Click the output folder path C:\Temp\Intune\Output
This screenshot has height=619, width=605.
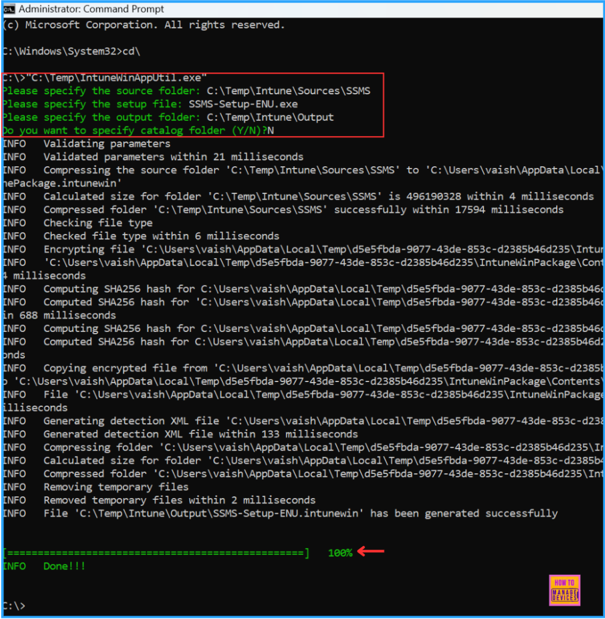point(270,117)
